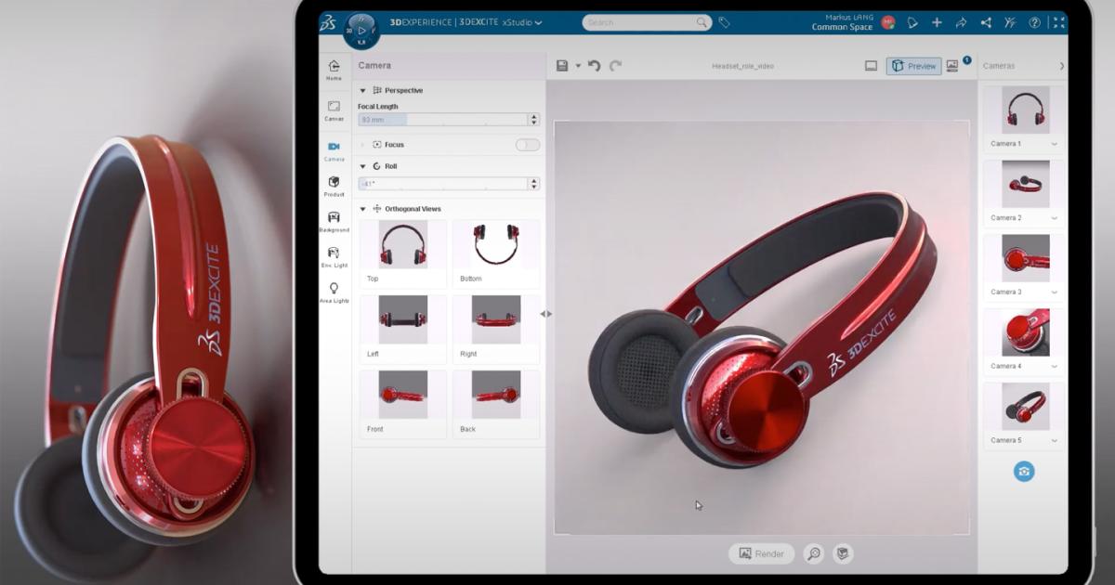Screen dimensions: 1115x585
Task: Toggle the Focus switch
Action: (528, 145)
